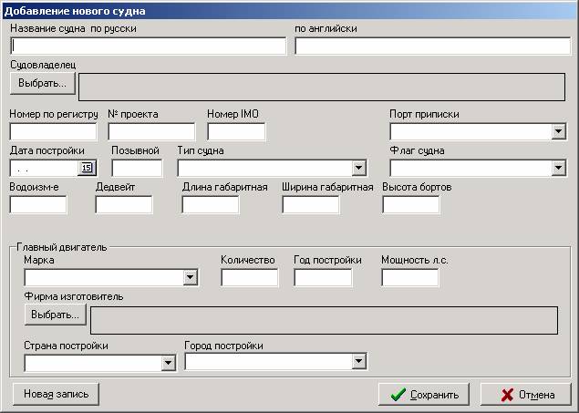The height and width of the screenshot is (413, 579).
Task: Click the red X Отмена button
Action: (526, 394)
